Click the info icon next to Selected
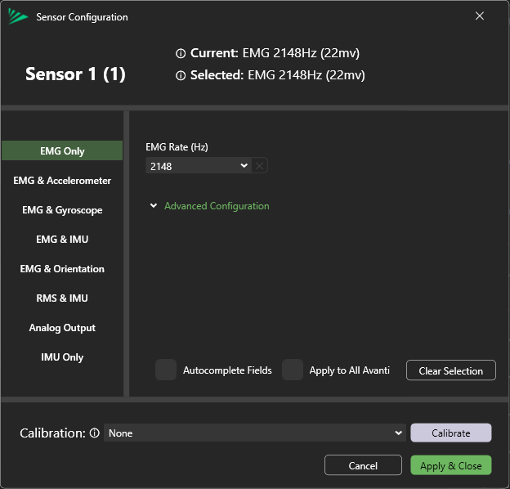 pos(181,75)
